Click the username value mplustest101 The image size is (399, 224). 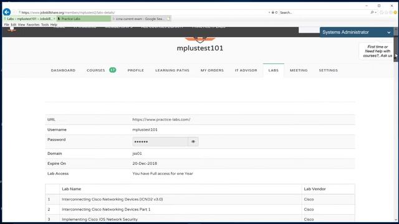click(145, 129)
